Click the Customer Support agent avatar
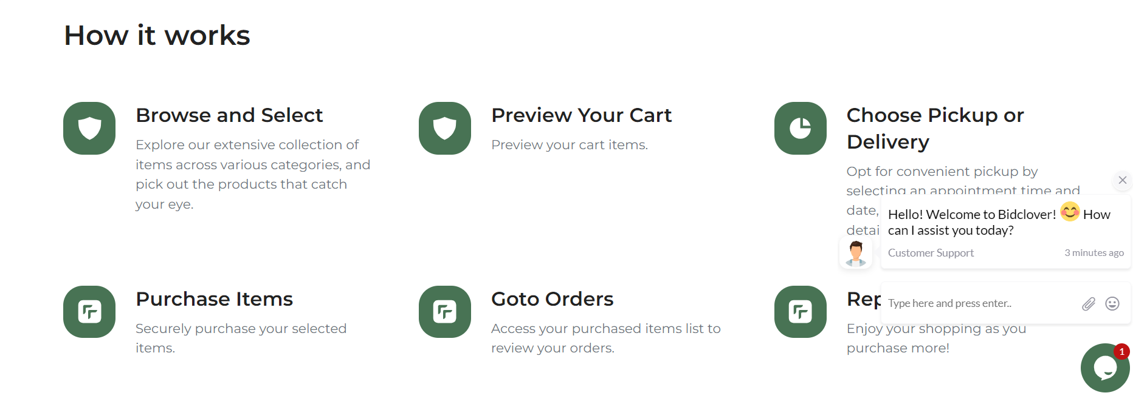Screen dimensions: 1147x404 (x=856, y=253)
